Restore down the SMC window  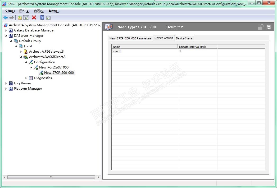259,3
